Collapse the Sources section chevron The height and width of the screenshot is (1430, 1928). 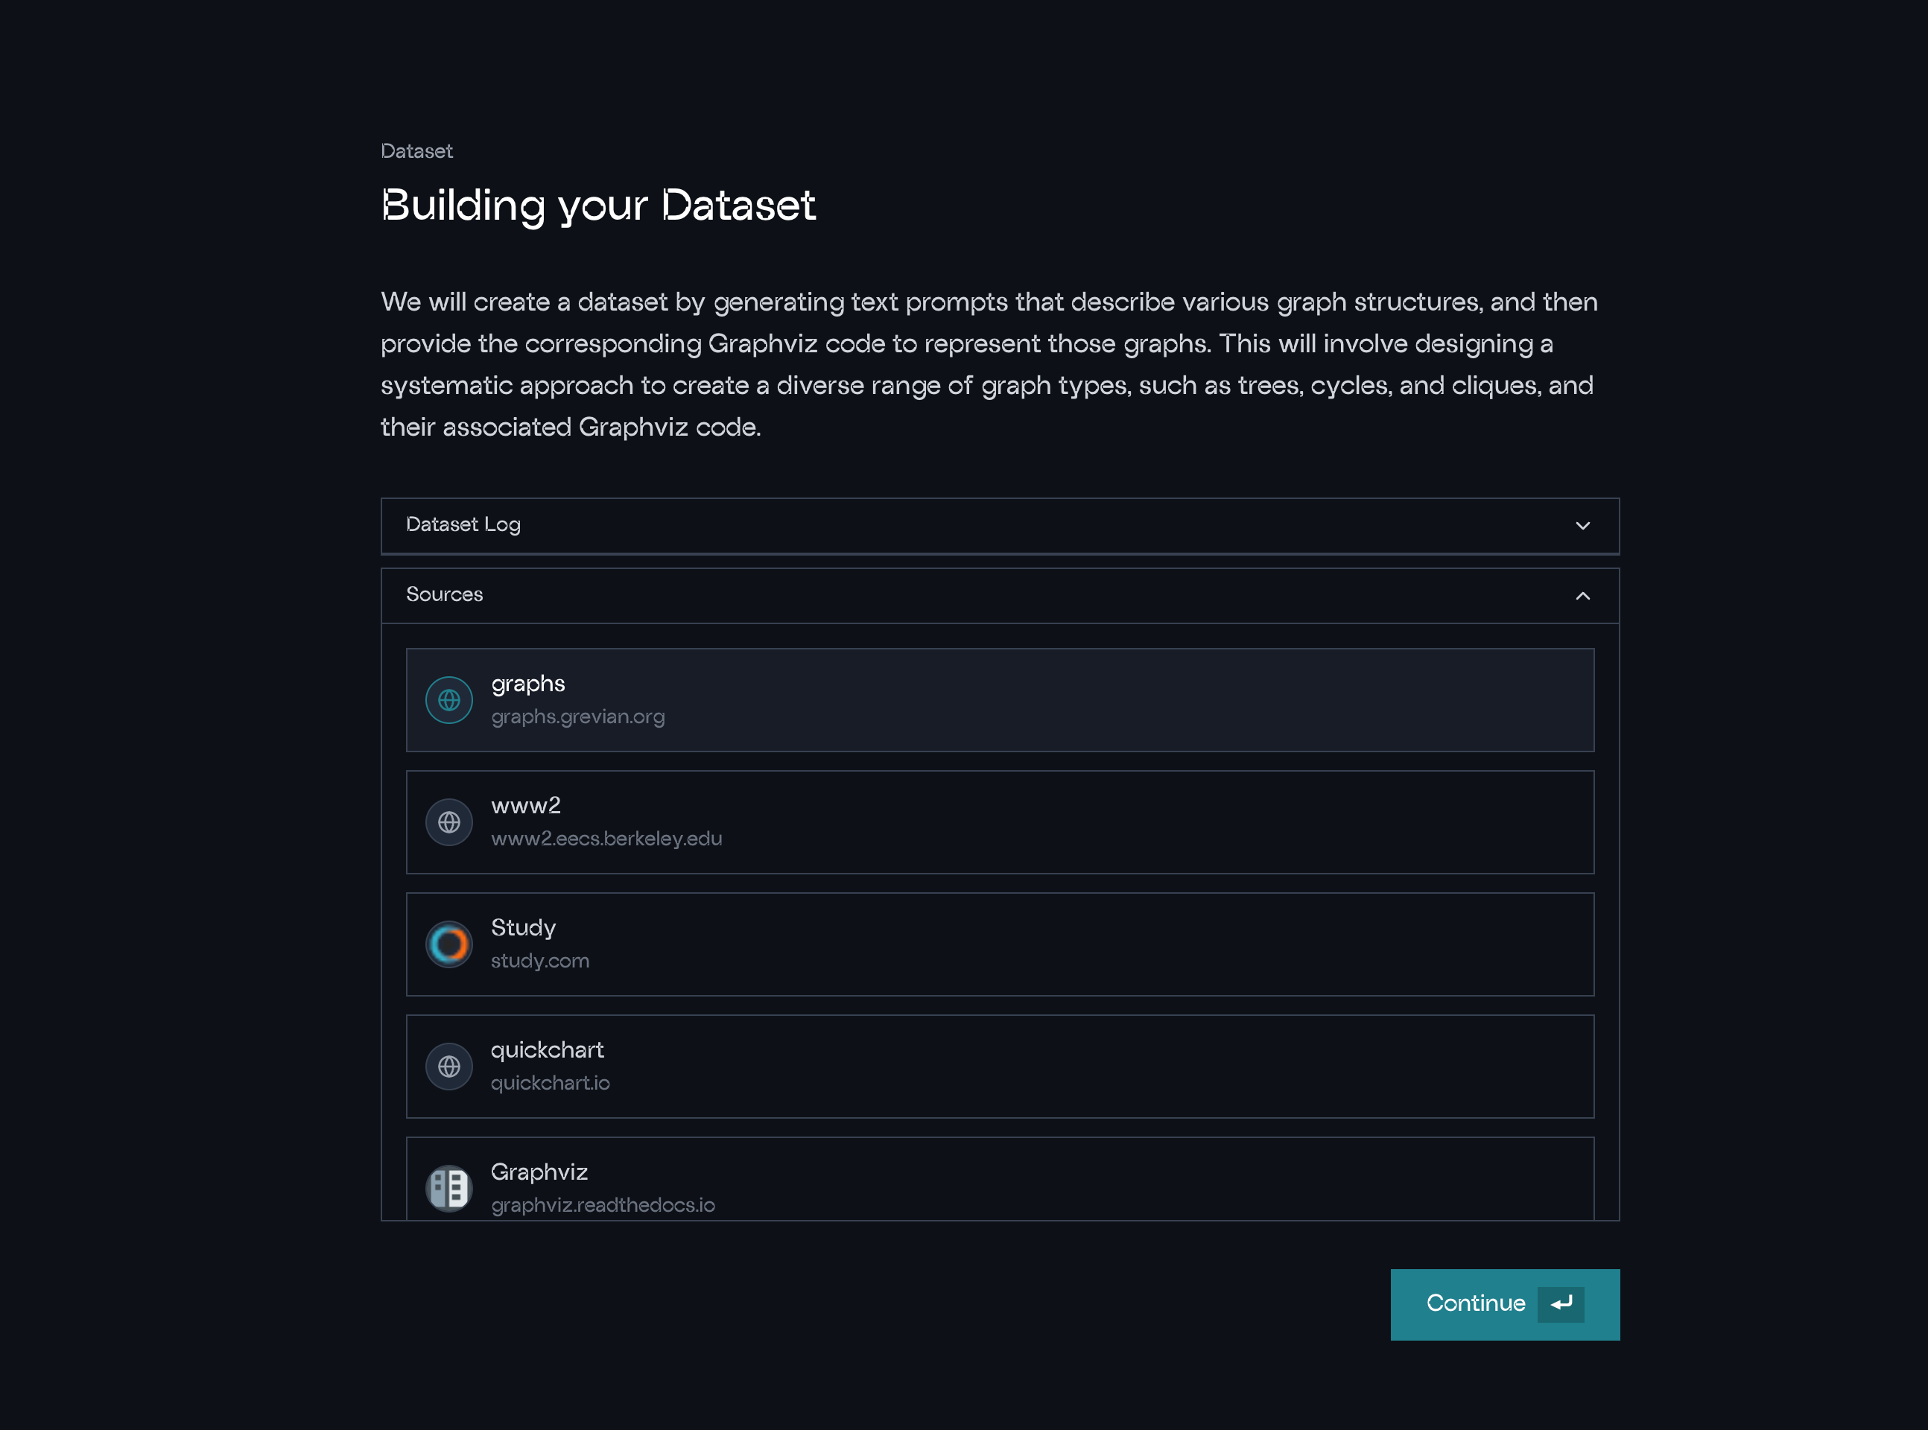[x=1582, y=596]
